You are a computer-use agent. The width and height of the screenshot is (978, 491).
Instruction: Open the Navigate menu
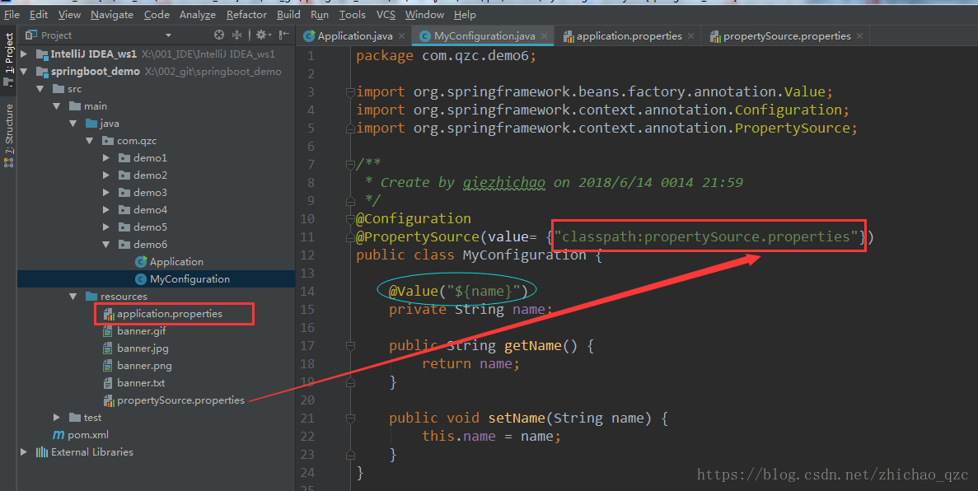112,14
